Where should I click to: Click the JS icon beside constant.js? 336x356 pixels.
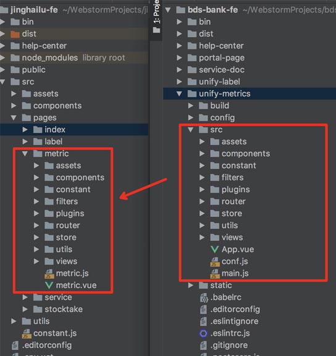pyautogui.click(x=27, y=334)
